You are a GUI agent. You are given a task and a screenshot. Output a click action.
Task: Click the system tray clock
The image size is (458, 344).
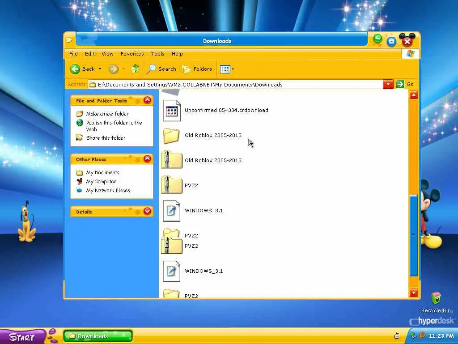coord(441,336)
